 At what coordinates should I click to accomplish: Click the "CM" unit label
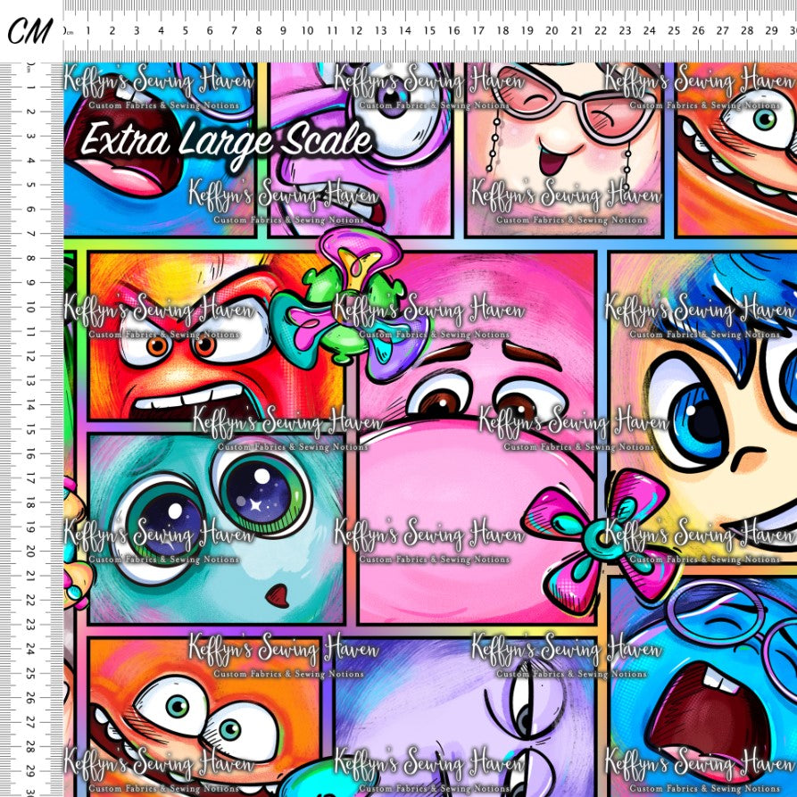click(30, 31)
